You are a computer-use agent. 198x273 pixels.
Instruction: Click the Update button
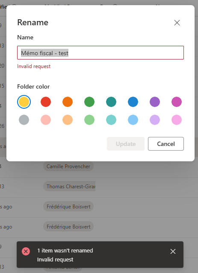[x=126, y=144]
